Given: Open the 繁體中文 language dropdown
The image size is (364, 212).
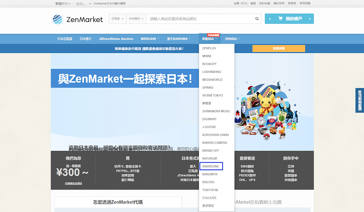Looking at the screenshot, I should (x=63, y=4).
